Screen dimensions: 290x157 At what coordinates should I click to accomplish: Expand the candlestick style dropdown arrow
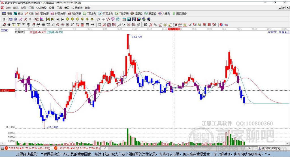click(33, 19)
